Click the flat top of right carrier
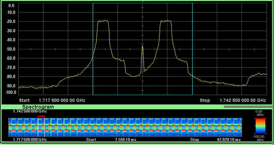 coord(166,21)
